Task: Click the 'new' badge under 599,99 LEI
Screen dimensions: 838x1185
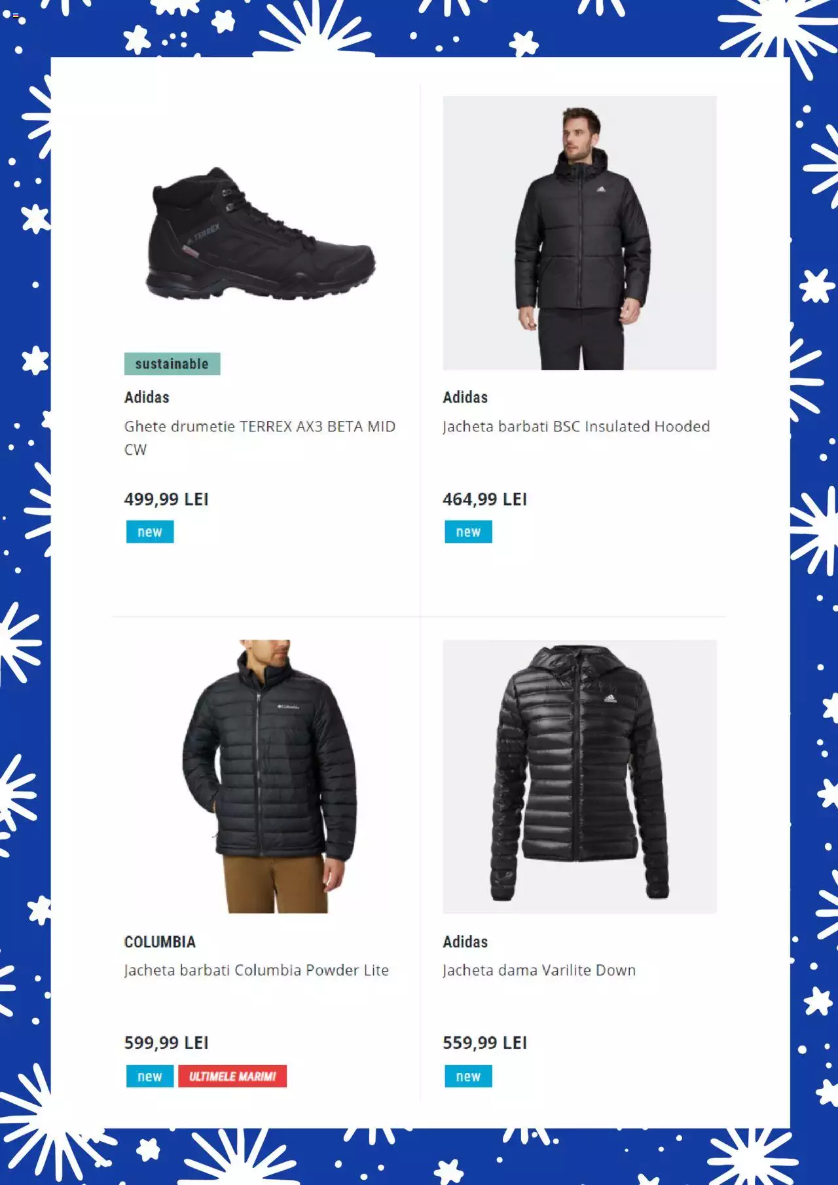Action: point(150,1076)
